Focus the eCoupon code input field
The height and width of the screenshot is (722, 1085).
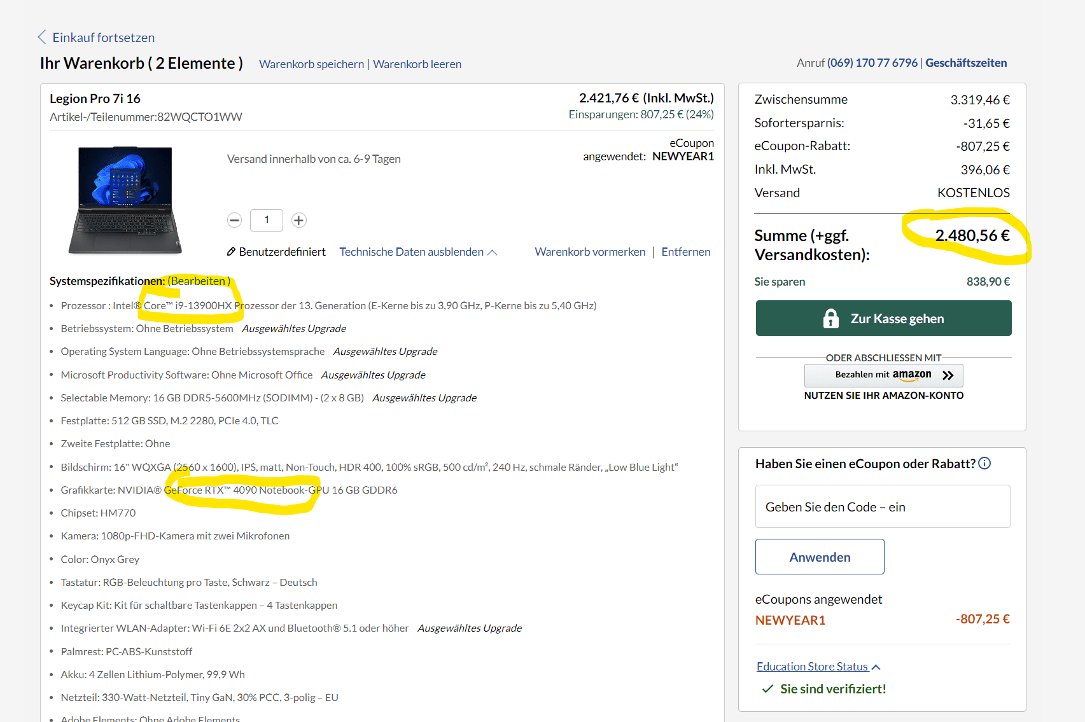(882, 506)
